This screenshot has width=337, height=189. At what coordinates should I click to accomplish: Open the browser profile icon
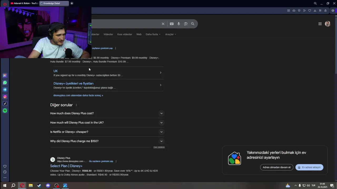[x=325, y=10]
